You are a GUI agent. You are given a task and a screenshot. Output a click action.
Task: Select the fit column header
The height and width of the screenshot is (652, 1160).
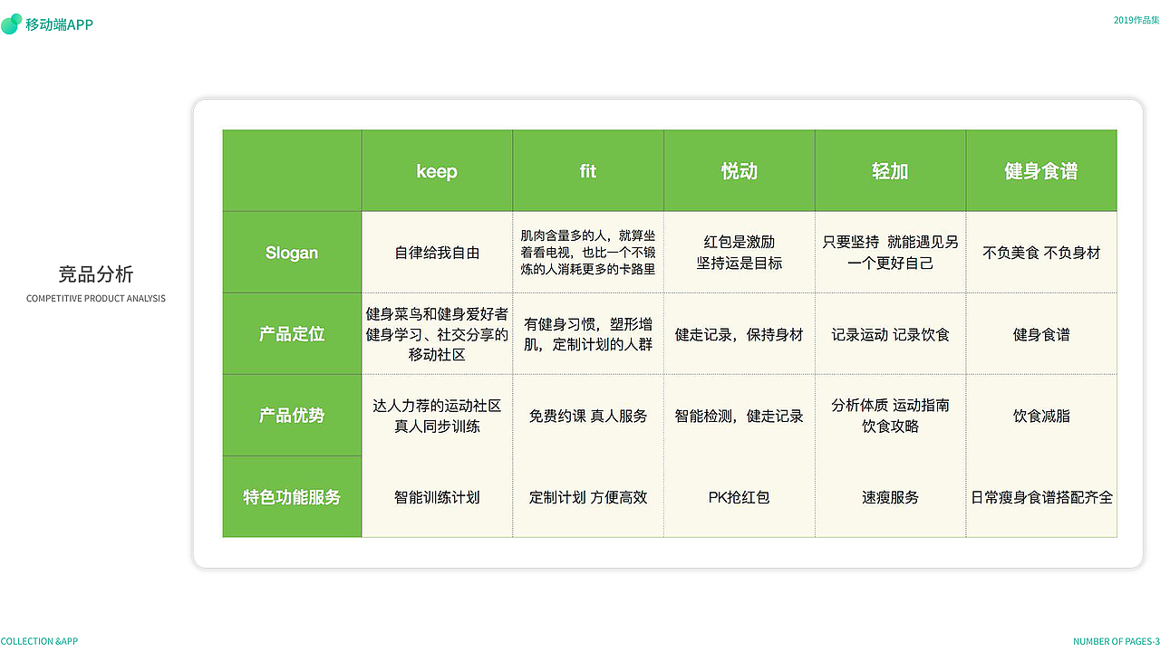[588, 171]
